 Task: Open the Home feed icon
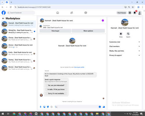(x=58, y=13)
